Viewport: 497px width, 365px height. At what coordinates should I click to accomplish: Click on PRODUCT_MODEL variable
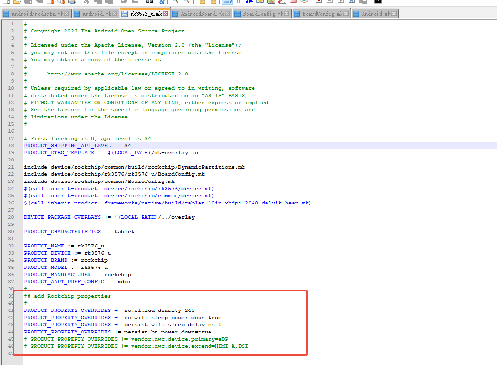(x=45, y=268)
